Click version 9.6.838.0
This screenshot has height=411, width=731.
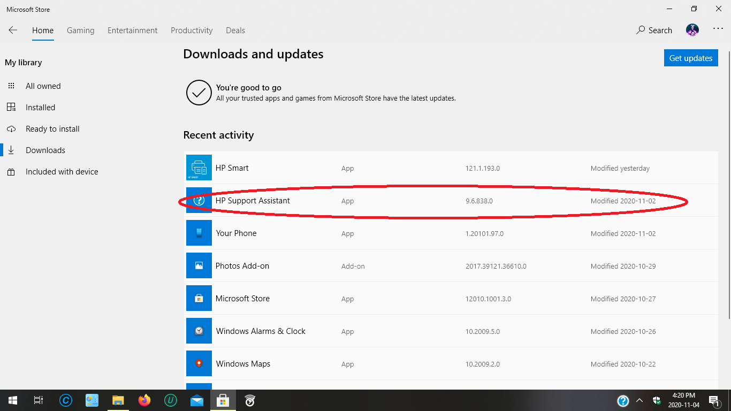479,201
